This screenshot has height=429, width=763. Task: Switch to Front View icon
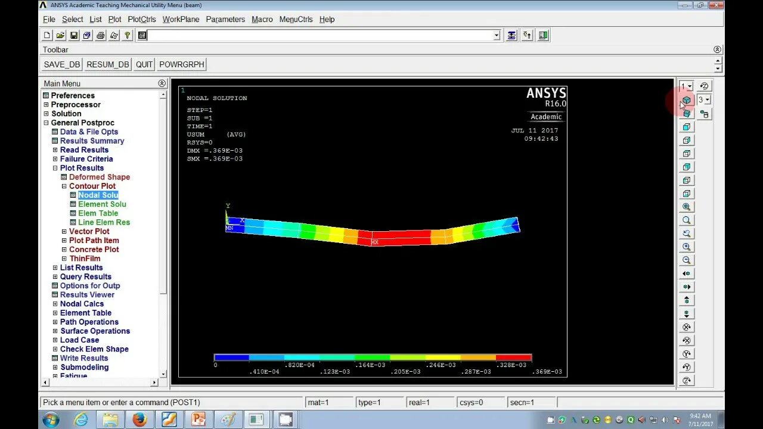click(x=687, y=127)
